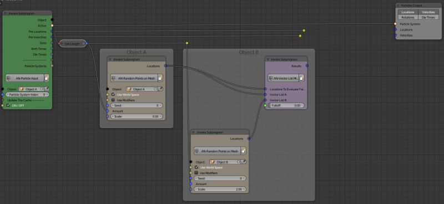
Task: Click eyedropper beside Object B field
Action: 244,162
